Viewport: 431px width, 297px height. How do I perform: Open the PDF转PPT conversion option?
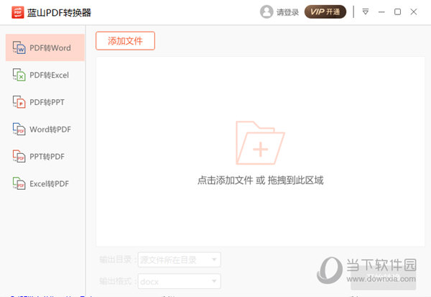[x=43, y=102]
